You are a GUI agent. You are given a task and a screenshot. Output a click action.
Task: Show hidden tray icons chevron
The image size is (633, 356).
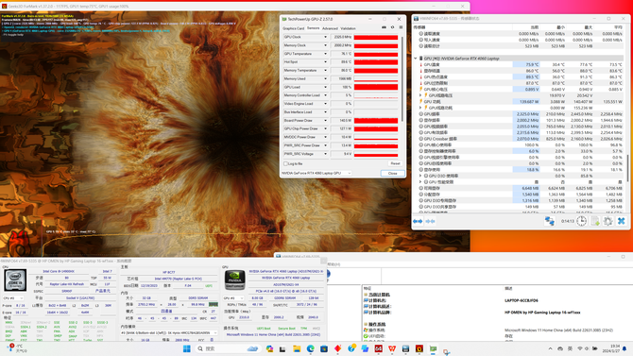550,348
